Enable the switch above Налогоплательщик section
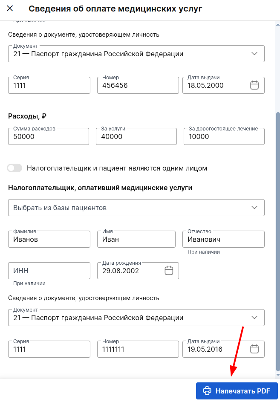Viewport: 280px width, 402px height. 14,168
